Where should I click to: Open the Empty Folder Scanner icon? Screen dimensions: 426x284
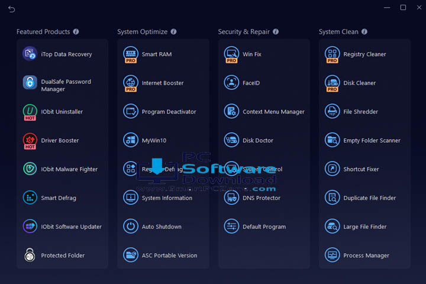pyautogui.click(x=333, y=140)
